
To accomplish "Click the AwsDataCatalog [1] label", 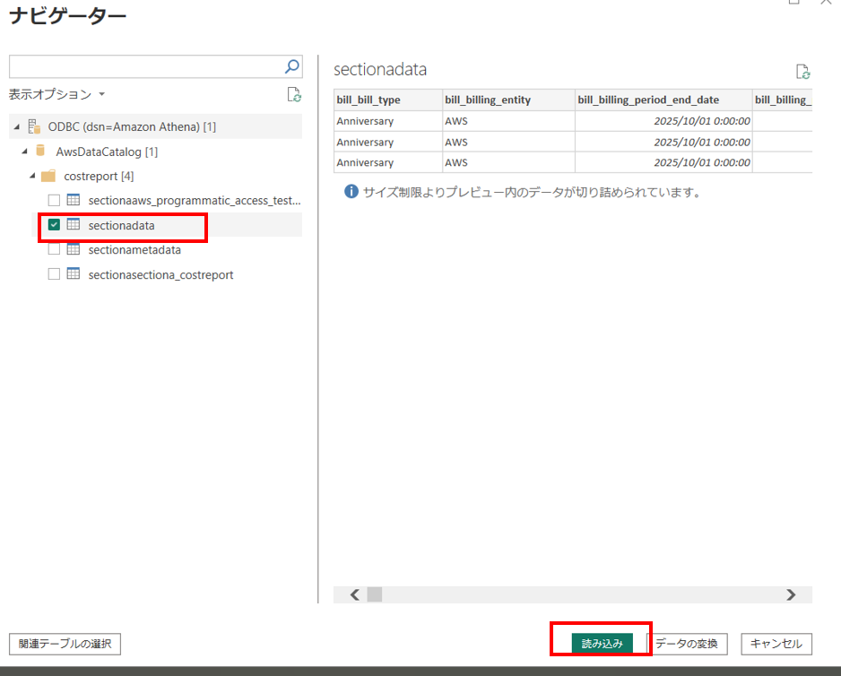I will point(107,152).
